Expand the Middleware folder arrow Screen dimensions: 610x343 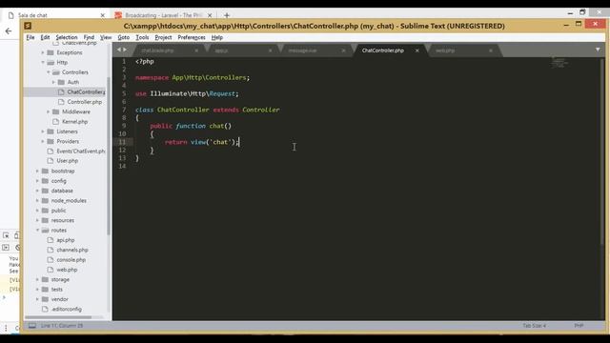pyautogui.click(x=49, y=111)
